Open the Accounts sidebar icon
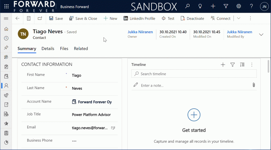 tap(6, 76)
